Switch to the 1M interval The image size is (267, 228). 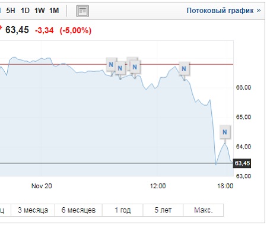pyautogui.click(x=54, y=11)
